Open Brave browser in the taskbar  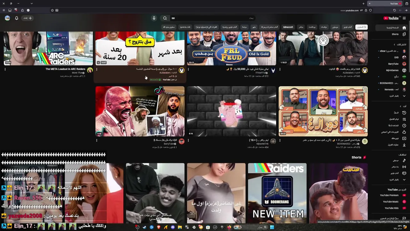(x=159, y=227)
